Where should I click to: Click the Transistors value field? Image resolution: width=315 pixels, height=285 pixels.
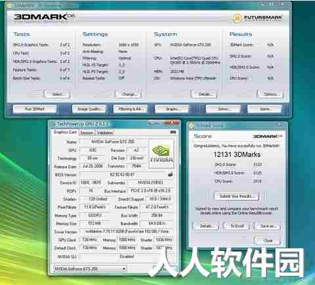[136, 166]
